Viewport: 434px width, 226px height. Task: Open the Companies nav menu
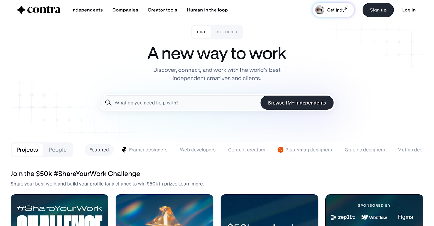click(125, 10)
